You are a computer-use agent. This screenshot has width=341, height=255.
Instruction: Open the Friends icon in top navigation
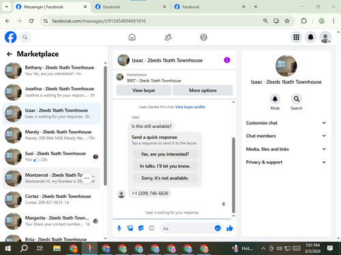coord(168,37)
